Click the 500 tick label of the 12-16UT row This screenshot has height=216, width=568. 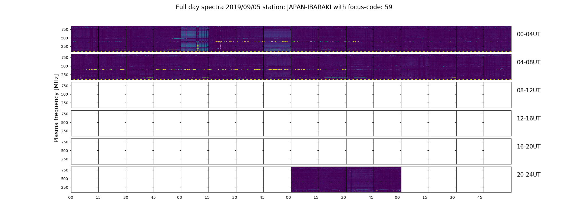(65, 122)
